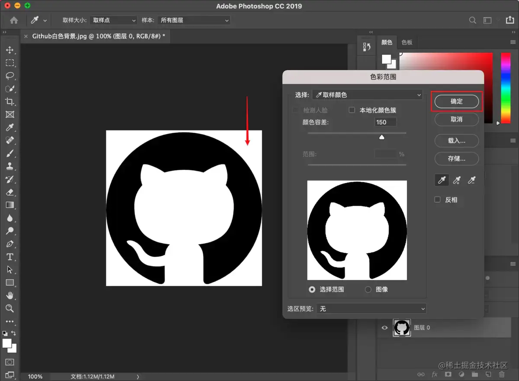Select the Gradient tool
519x381 pixels.
pos(10,205)
